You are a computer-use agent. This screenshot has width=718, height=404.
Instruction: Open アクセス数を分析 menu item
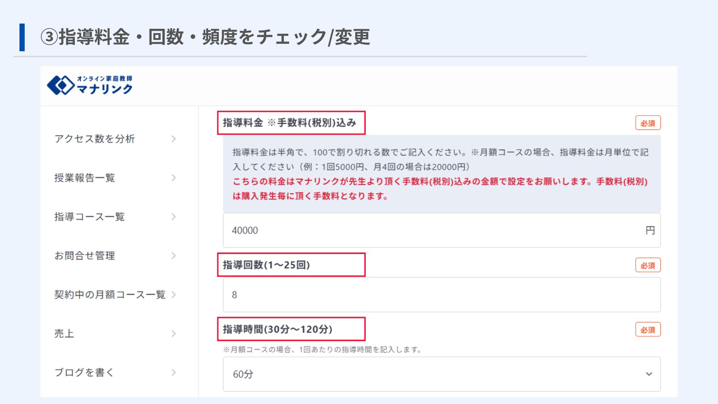[x=116, y=139]
